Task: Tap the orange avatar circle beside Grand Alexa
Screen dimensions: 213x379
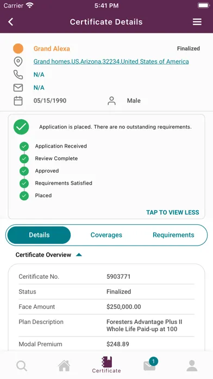Action: click(18, 48)
